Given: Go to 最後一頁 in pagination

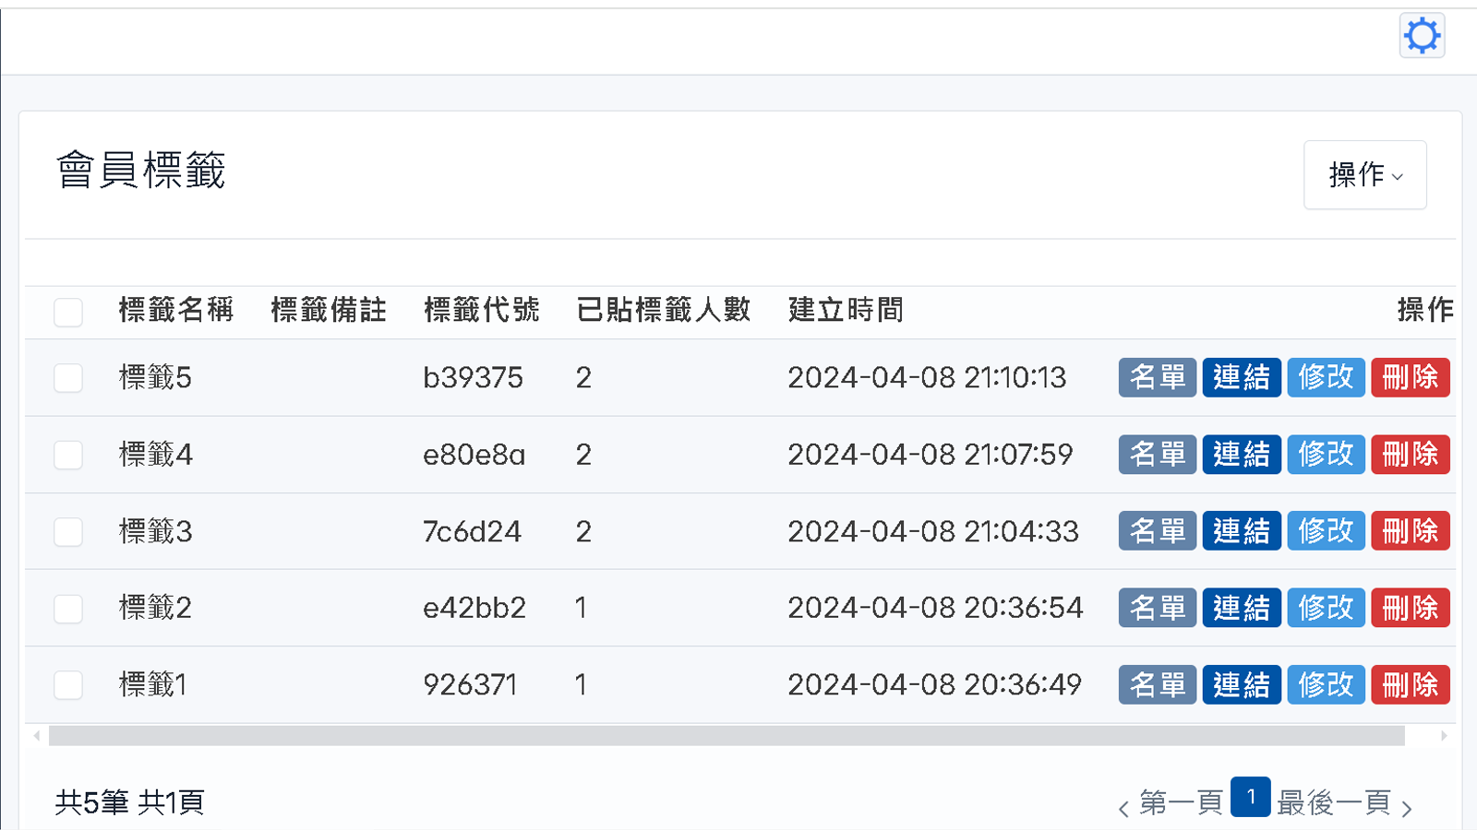Looking at the screenshot, I should click(1334, 802).
